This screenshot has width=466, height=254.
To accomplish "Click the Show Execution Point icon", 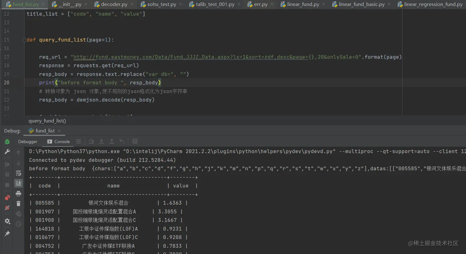I will click(x=79, y=142).
